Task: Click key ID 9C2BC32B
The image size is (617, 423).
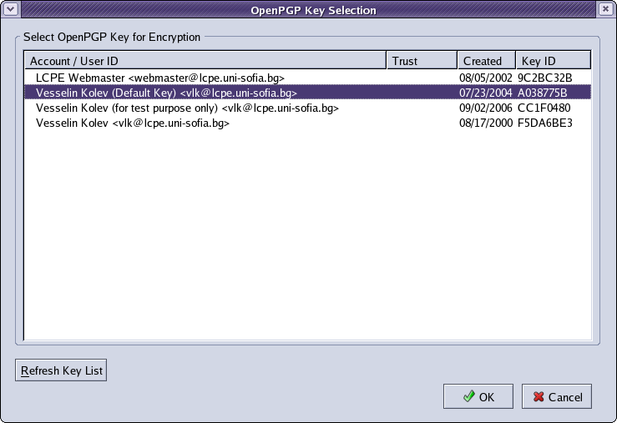Action: (x=544, y=78)
